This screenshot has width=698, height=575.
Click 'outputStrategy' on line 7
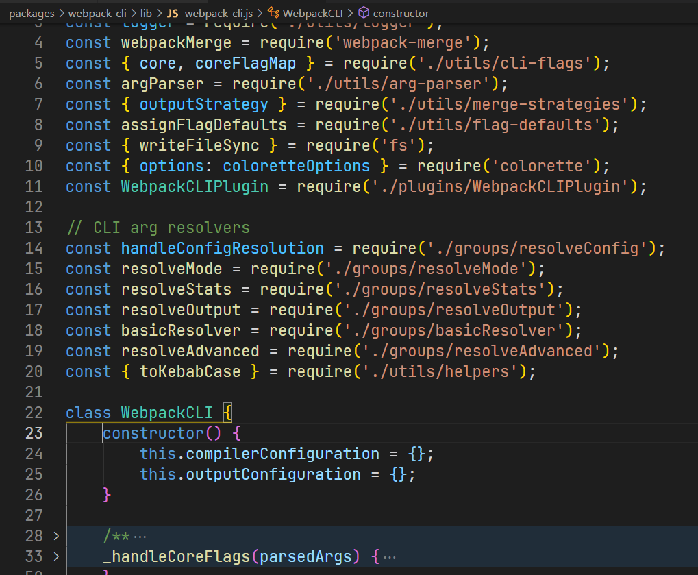[204, 104]
